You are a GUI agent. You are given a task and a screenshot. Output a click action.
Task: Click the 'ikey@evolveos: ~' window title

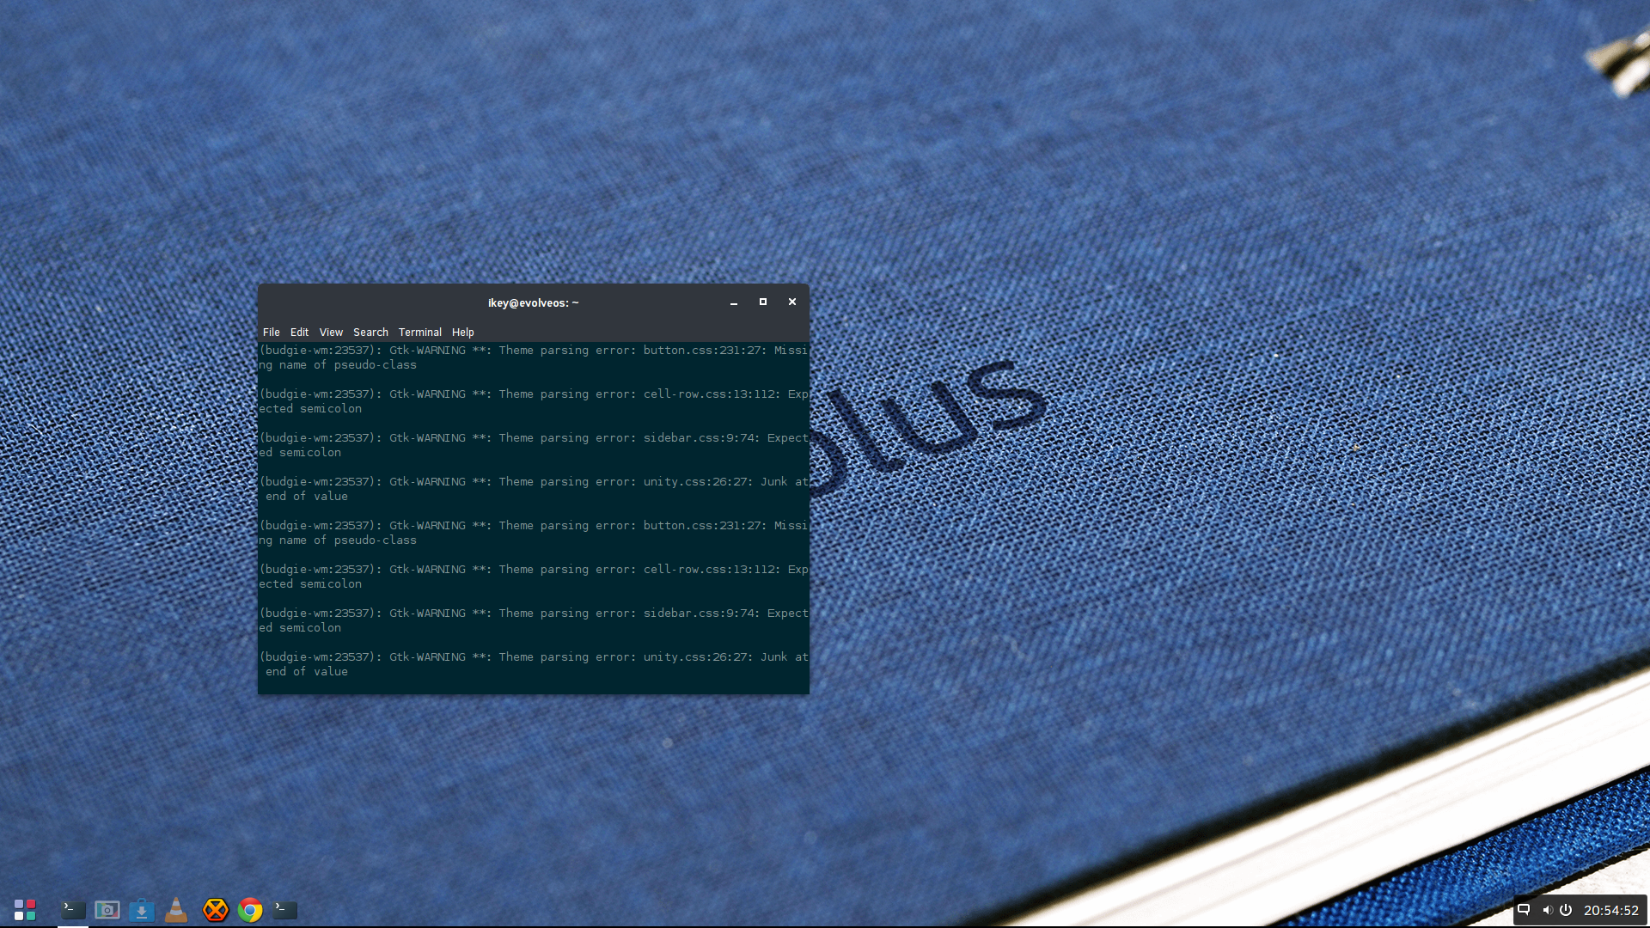point(534,303)
